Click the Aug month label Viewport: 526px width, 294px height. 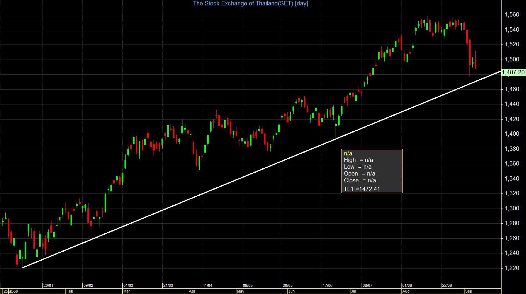pyautogui.click(x=406, y=291)
